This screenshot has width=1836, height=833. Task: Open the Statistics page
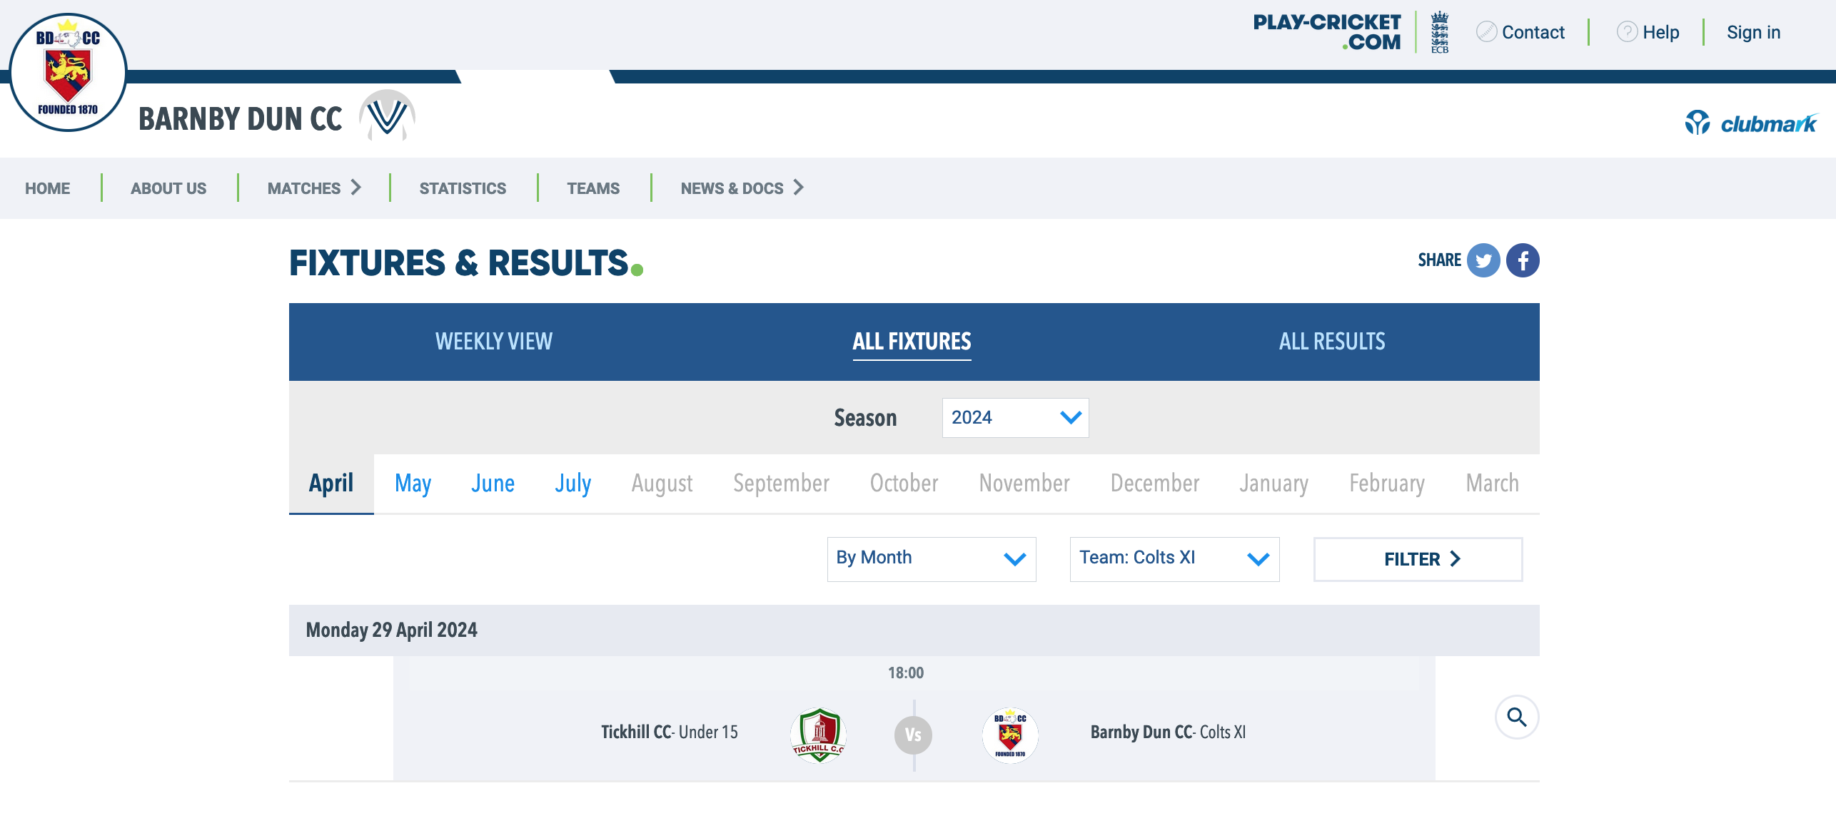coord(463,188)
